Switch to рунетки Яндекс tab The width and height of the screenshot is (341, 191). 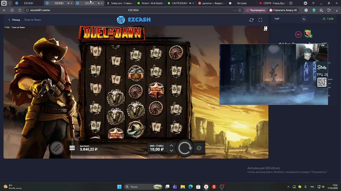click(212, 3)
